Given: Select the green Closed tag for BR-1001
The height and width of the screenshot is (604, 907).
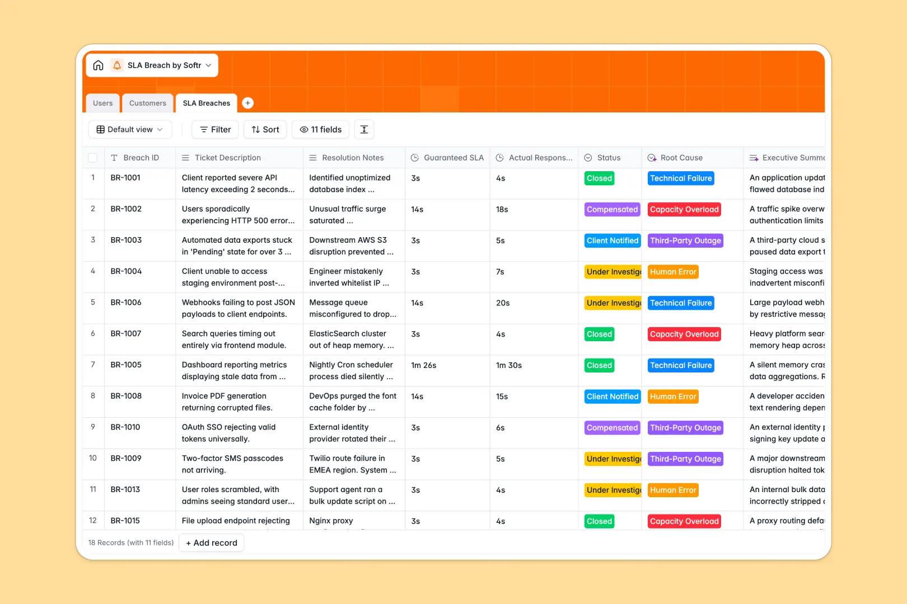Looking at the screenshot, I should pyautogui.click(x=599, y=178).
